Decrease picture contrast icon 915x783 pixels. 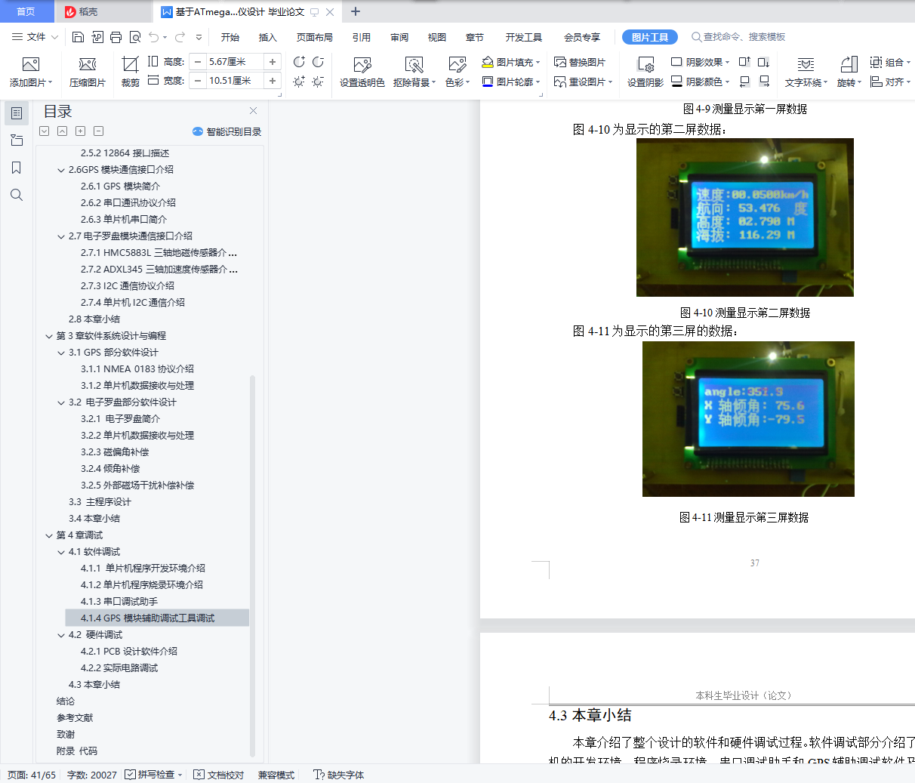click(318, 62)
